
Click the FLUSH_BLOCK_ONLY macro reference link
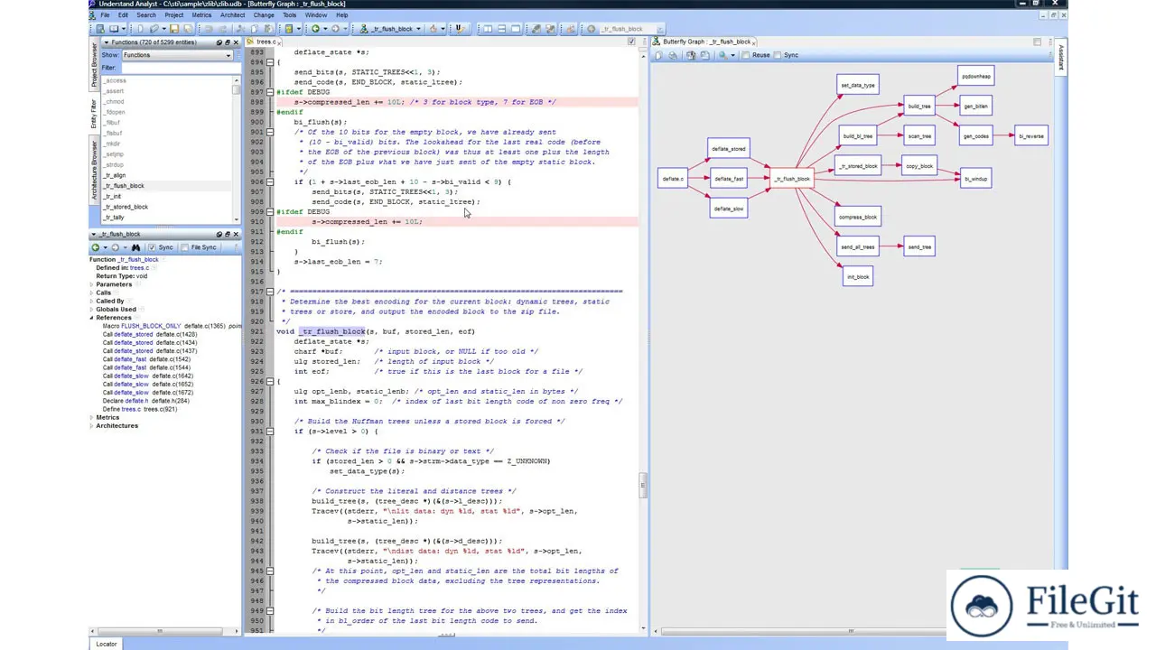(x=151, y=326)
